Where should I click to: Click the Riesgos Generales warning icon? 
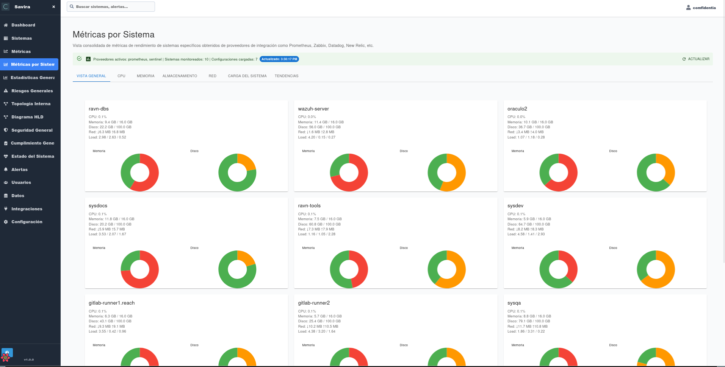[x=6, y=91]
